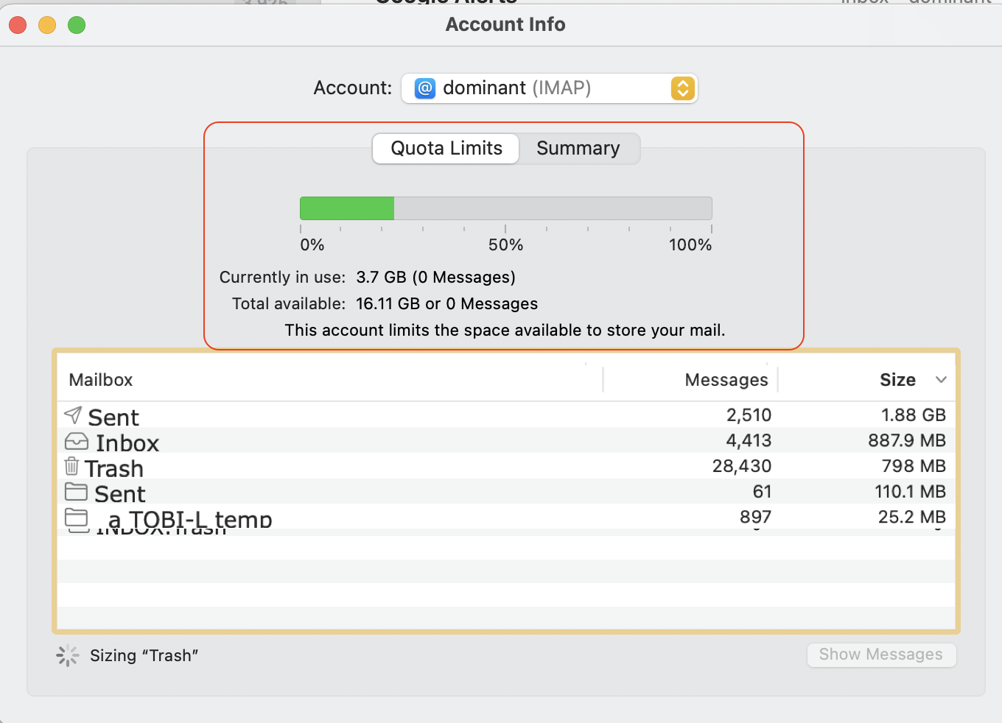This screenshot has height=723, width=1002.
Task: Click the Trash can icon in mailbox list
Action: [x=71, y=466]
